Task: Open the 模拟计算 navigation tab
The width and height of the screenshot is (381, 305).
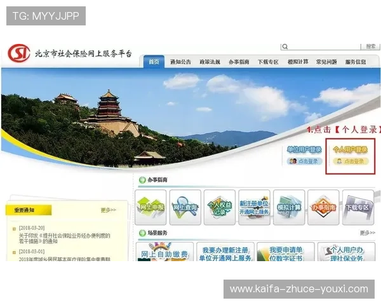Action: (298, 62)
